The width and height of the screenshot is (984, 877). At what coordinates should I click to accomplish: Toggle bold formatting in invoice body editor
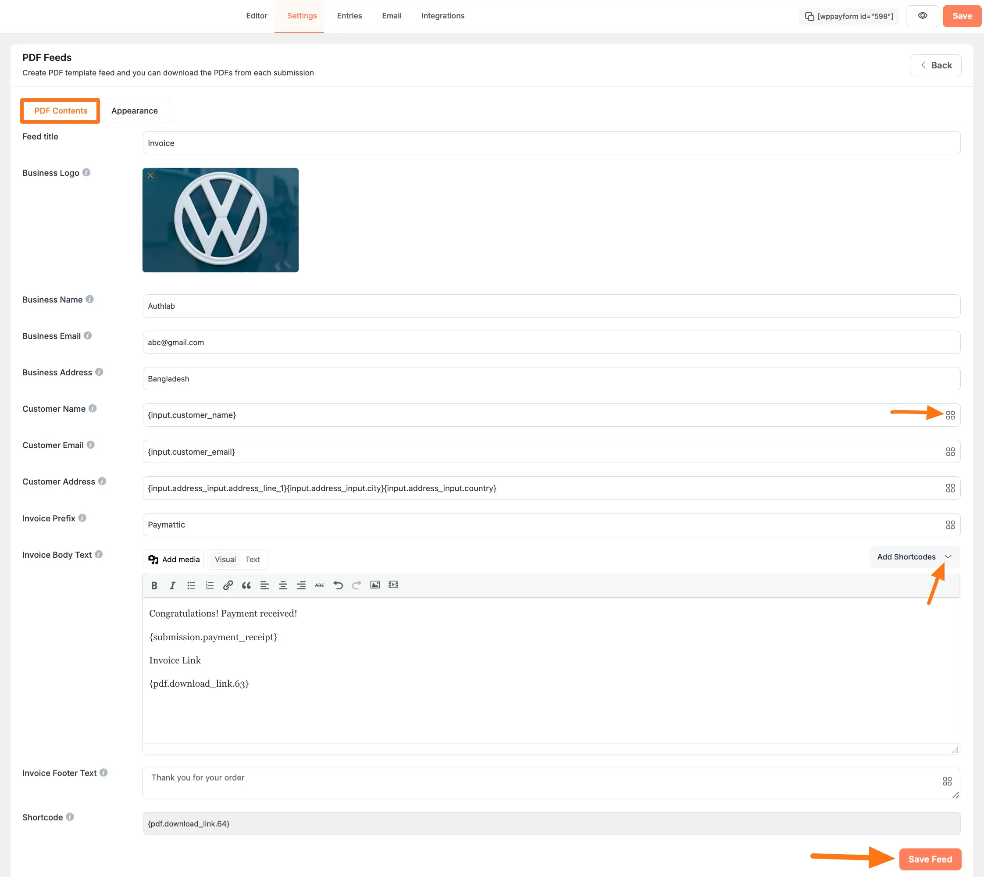[154, 585]
